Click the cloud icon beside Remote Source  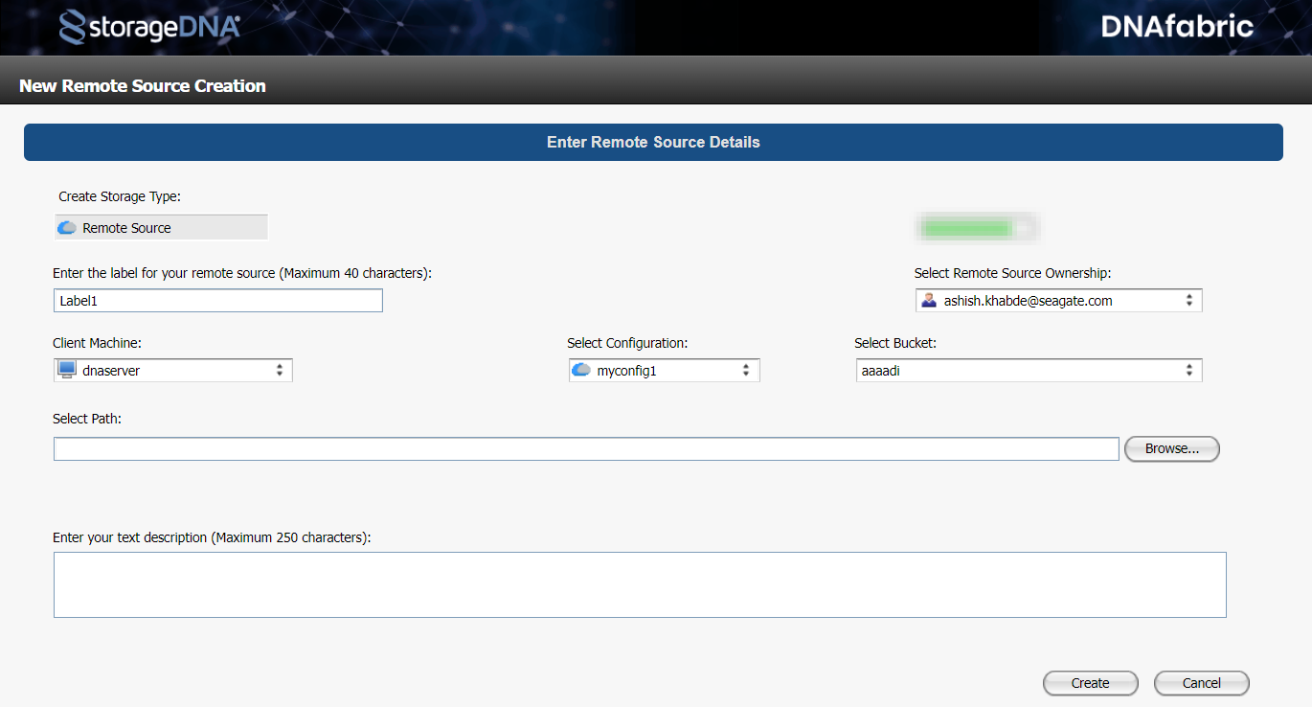[x=67, y=228]
